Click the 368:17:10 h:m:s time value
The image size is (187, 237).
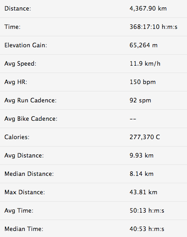pyautogui.click(x=154, y=27)
